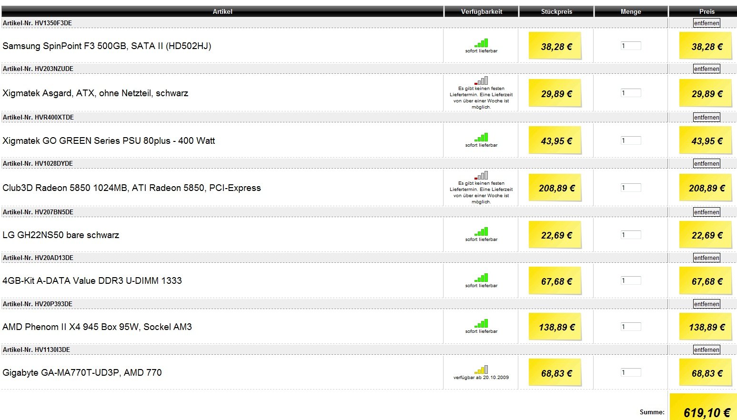Screen dimensions: 737x420
Task: Focus quantity field for Samsung SpinPoint F3
Action: coord(631,46)
